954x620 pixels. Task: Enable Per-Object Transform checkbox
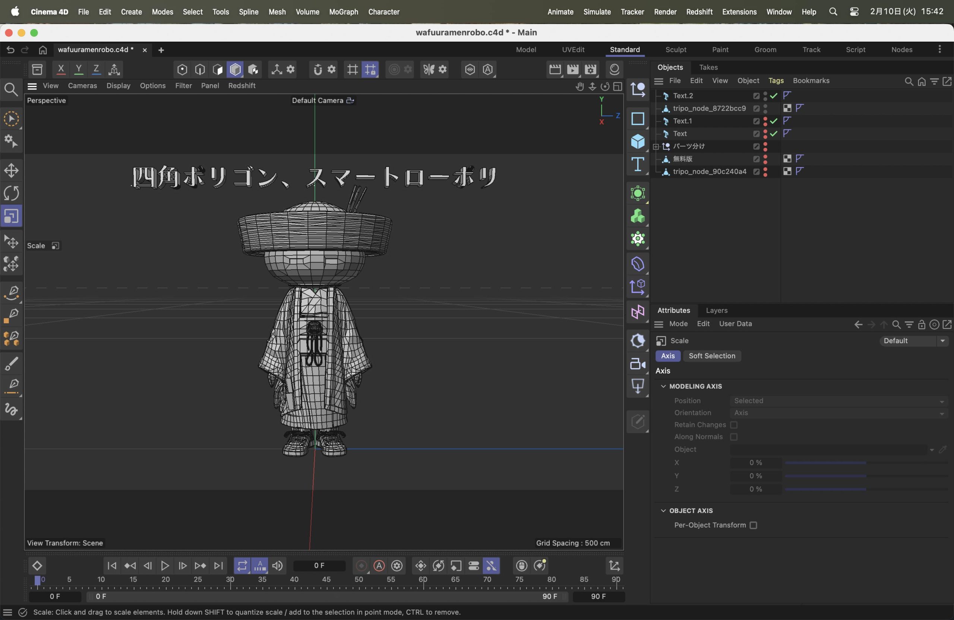pyautogui.click(x=754, y=525)
